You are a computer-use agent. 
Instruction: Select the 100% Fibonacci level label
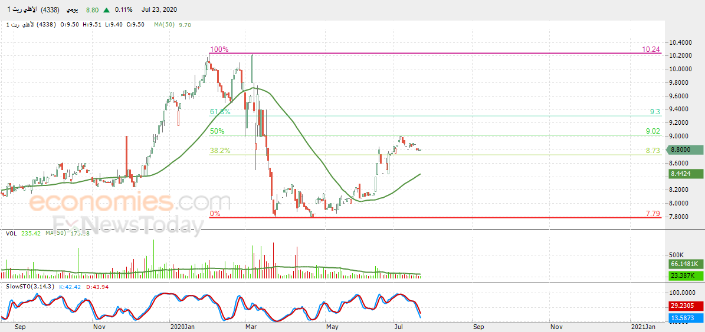pos(219,49)
